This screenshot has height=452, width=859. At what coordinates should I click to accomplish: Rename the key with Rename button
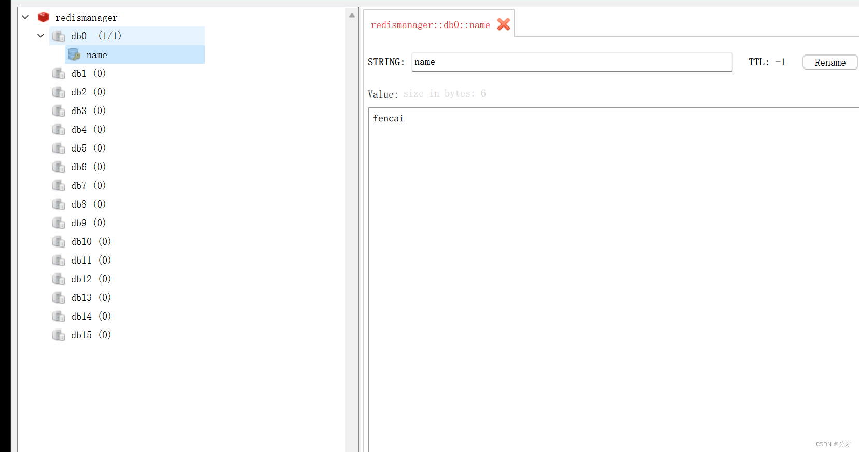[x=830, y=62]
